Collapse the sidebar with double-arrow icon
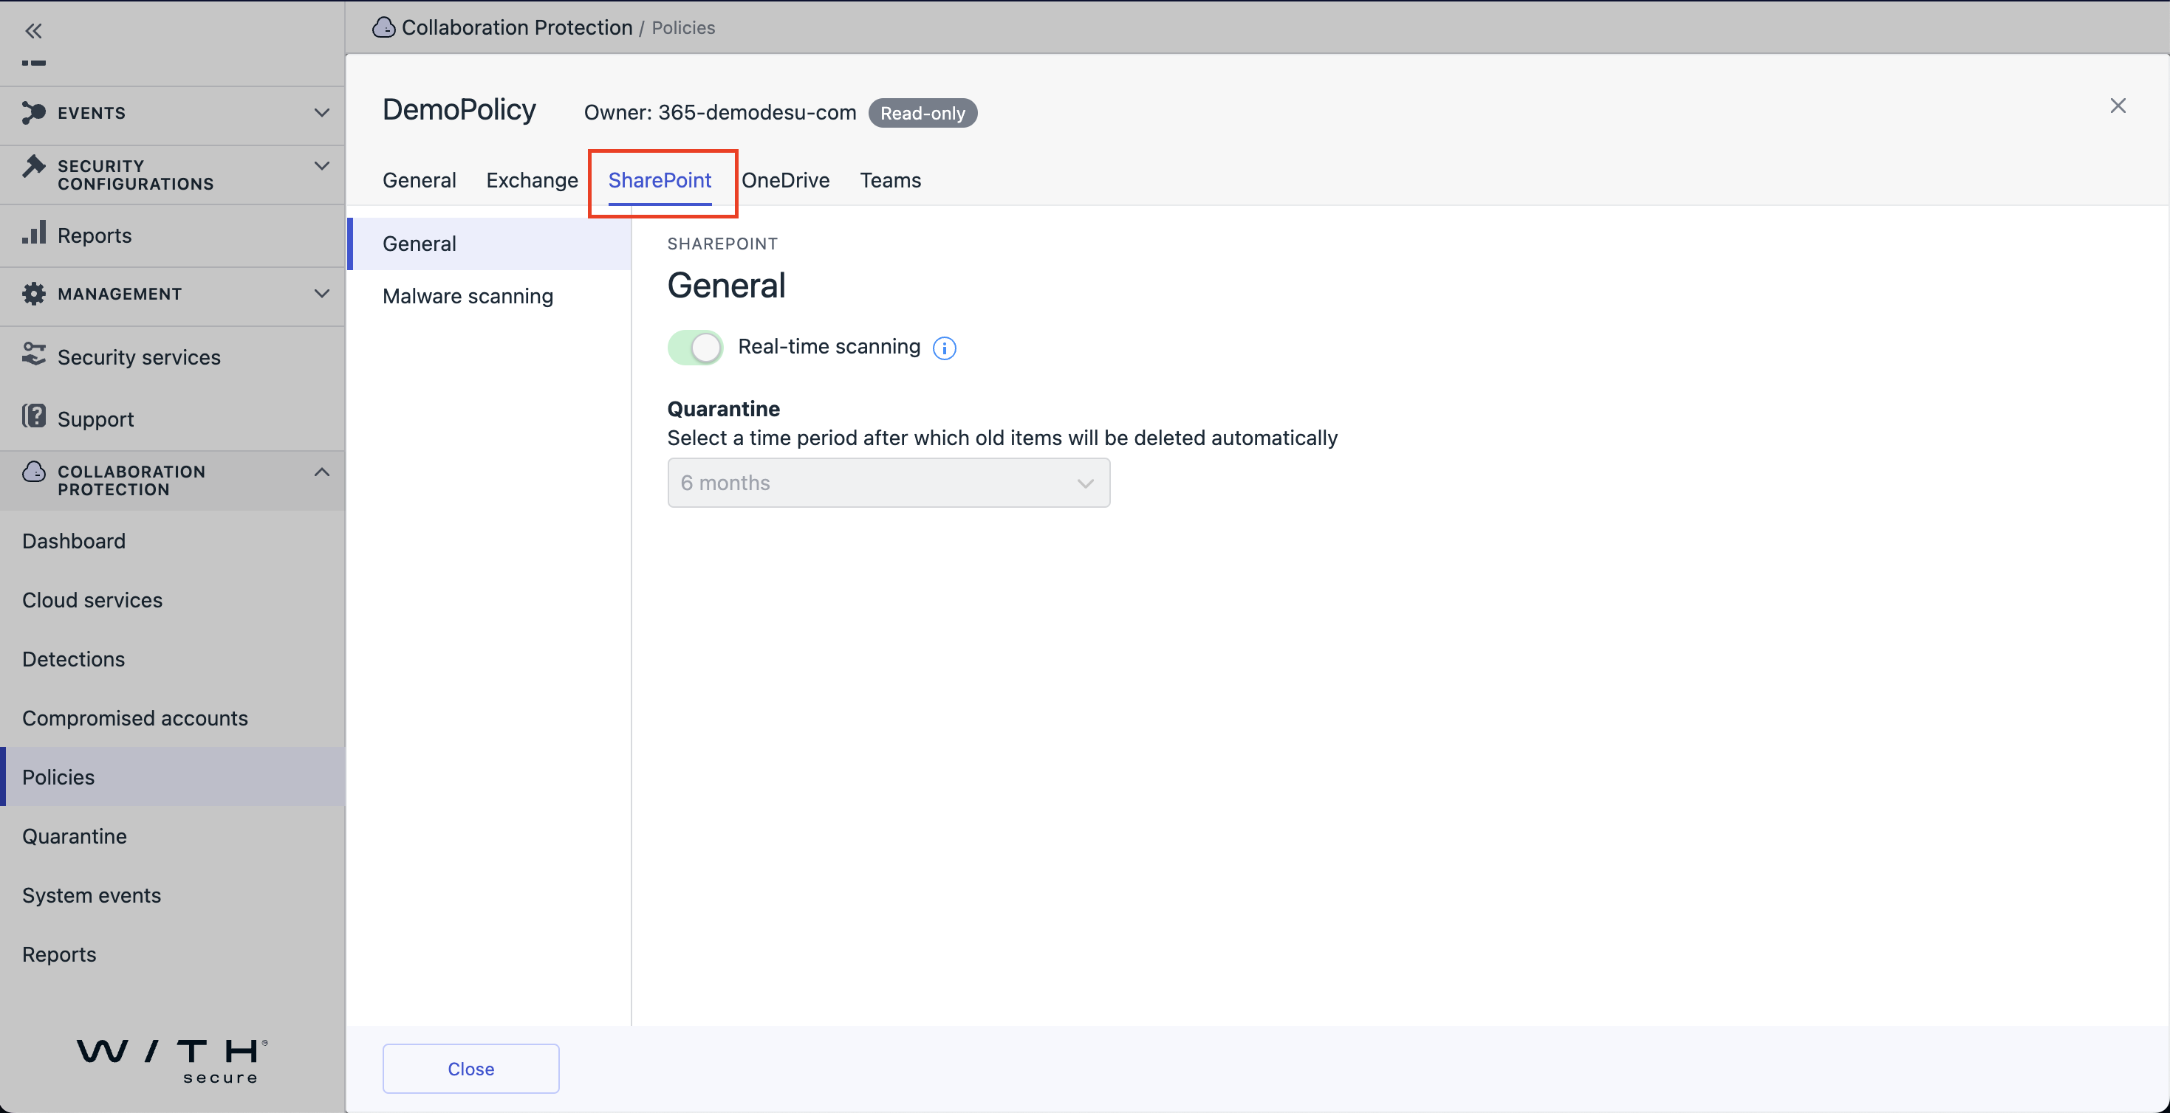Viewport: 2170px width, 1113px height. (x=34, y=31)
